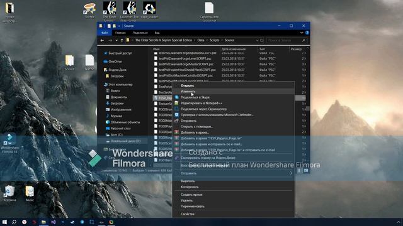This screenshot has width=403, height=226.
Task: Open Explorer help question mark icon
Action: 307,33
